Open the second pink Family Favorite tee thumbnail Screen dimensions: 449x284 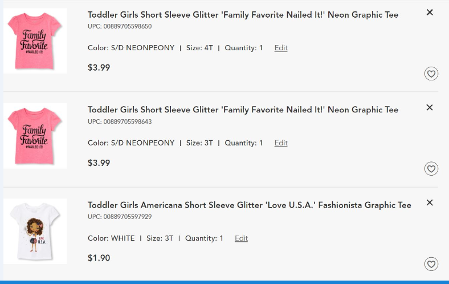[x=35, y=136]
